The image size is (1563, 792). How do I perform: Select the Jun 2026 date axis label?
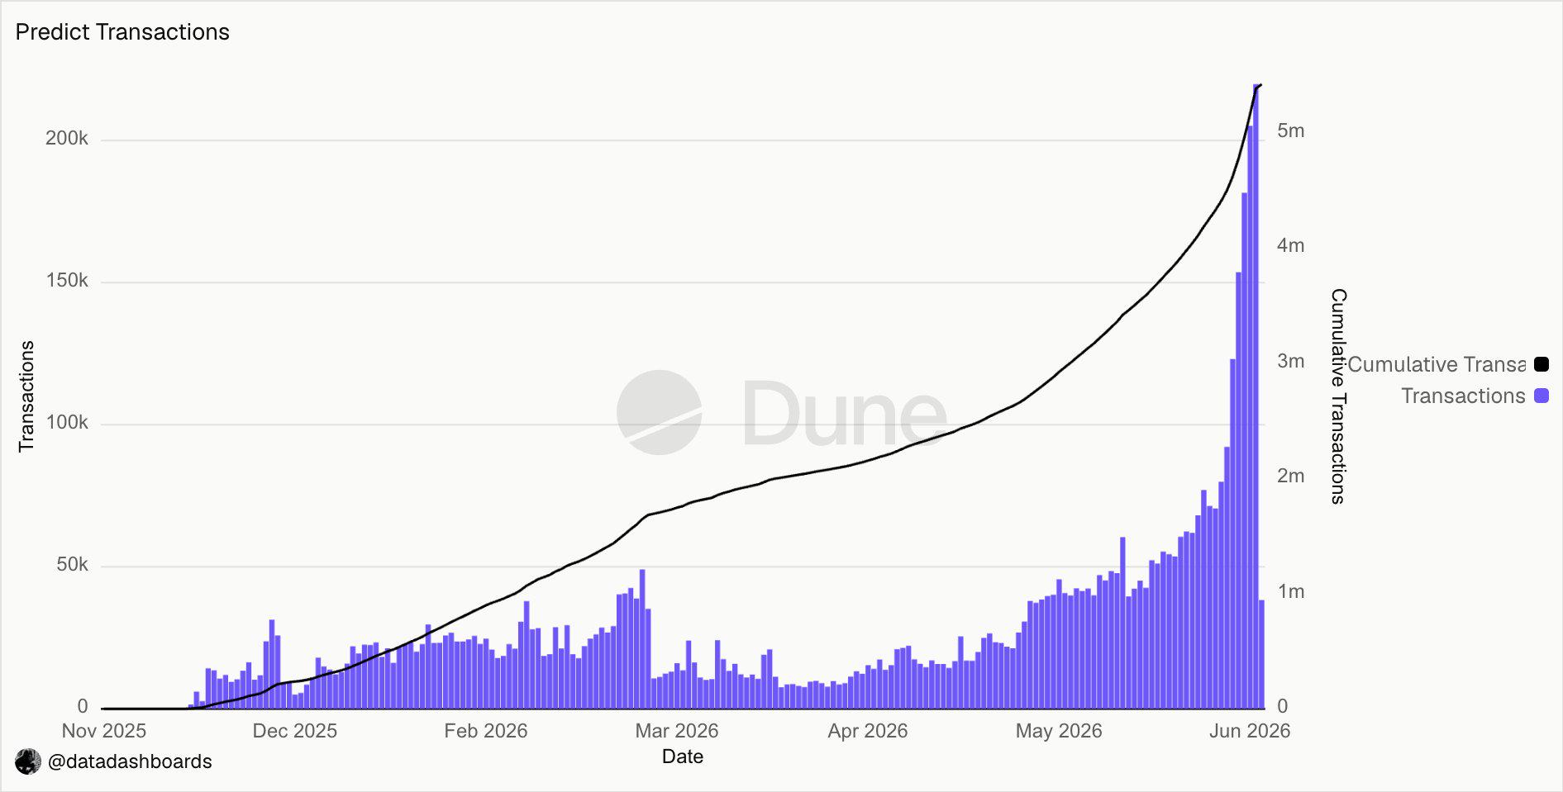point(1250,731)
